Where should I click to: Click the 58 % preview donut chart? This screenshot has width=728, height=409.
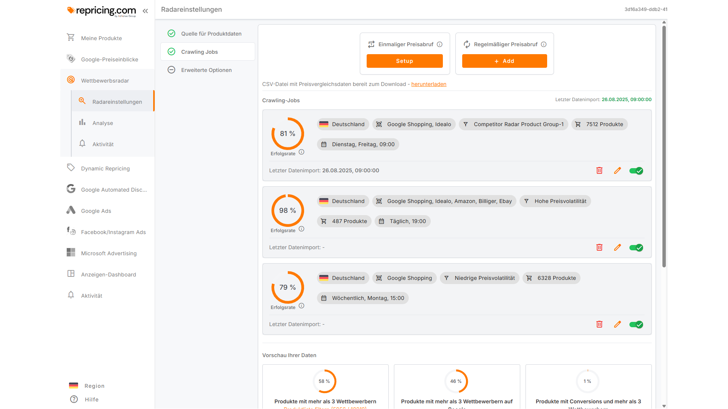325,381
